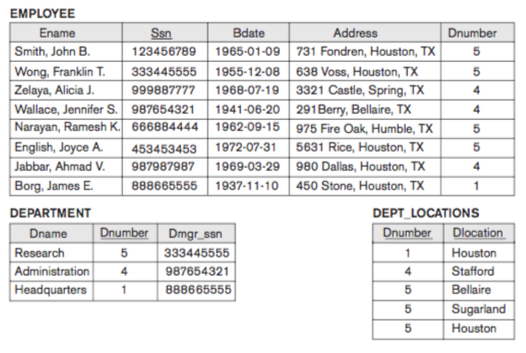
Task: Select the Bdate column header
Action: 248,33
